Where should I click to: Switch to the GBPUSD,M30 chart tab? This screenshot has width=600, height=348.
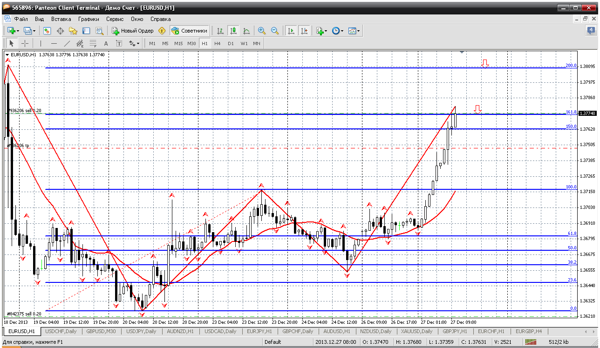[x=101, y=331]
